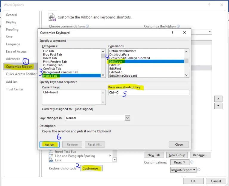229x186 pixels.
Task: Open the Add-ins options page
Action: (12, 82)
